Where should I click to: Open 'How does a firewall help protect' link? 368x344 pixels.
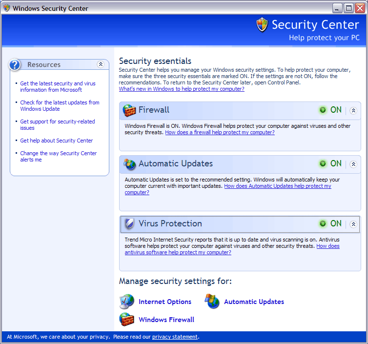pos(220,132)
